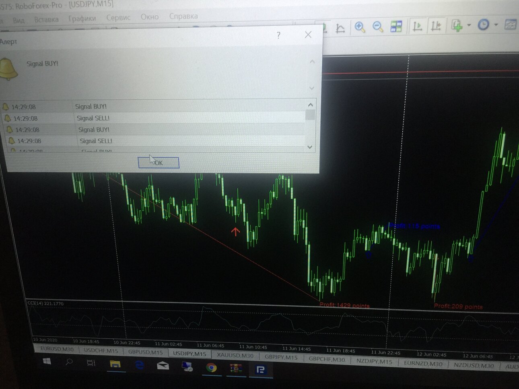The height and width of the screenshot is (389, 519).
Task: Switch to EURNZD,M30 chart tab
Action: coord(423,363)
